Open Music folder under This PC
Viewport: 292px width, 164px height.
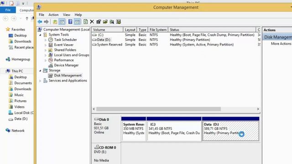pos(19,95)
